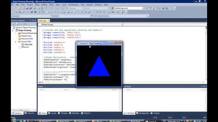Open the Build menu
The width and height of the screenshot is (218, 122).
click(x=37, y=4)
